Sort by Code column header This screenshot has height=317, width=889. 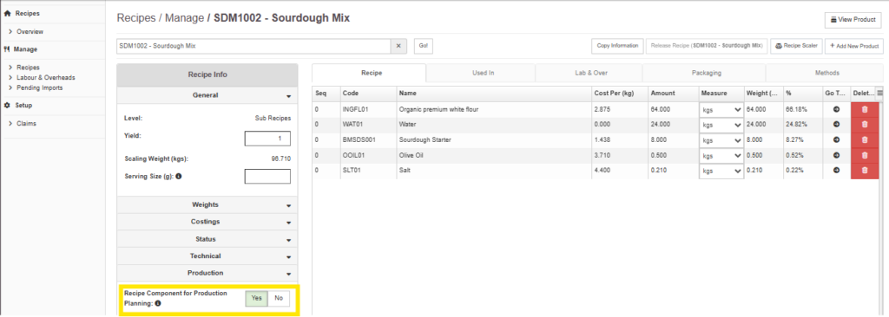pos(367,93)
